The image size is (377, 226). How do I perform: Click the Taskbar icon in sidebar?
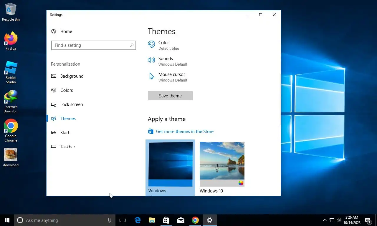(x=54, y=147)
